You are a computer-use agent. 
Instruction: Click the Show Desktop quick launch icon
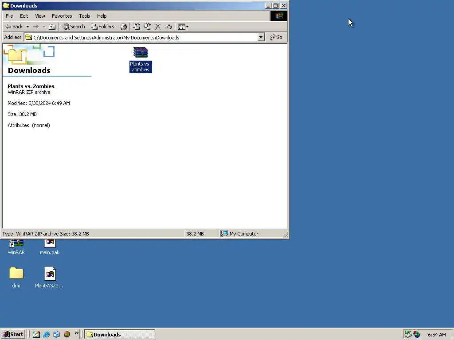[36, 335]
